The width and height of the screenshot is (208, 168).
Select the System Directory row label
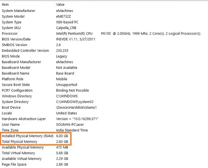(15, 102)
